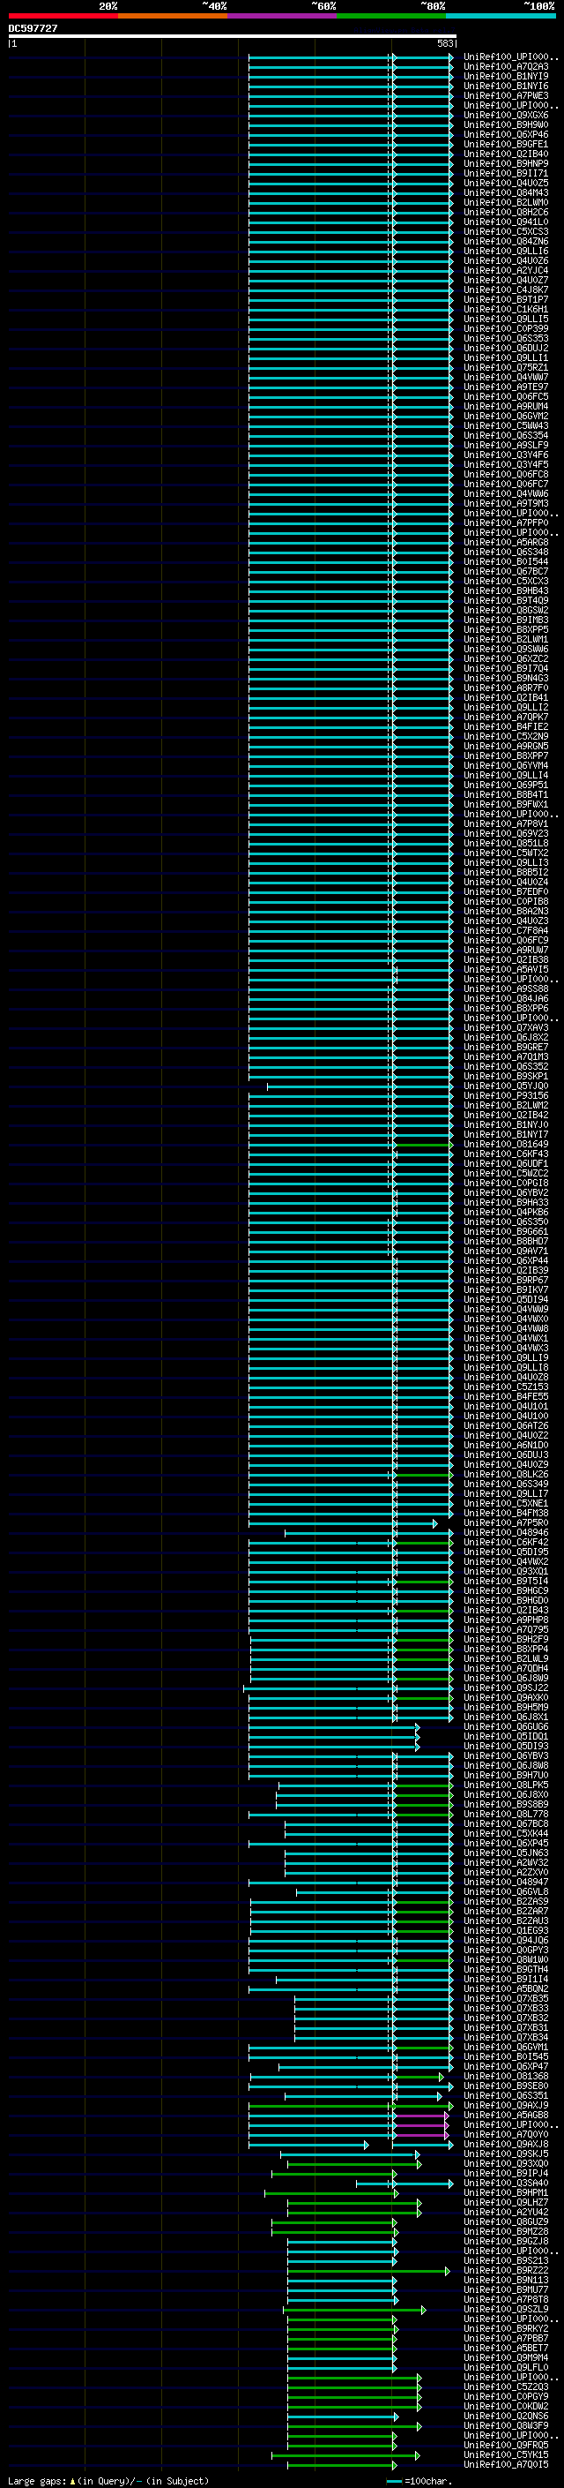Viewport: 564px width, 2488px height.
Task: Select hit UniRef100_C5YK15
Action: click(505, 2454)
